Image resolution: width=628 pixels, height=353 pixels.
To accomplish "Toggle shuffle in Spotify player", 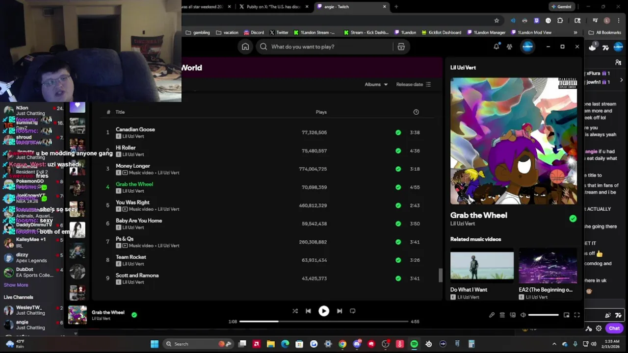I will (295, 311).
